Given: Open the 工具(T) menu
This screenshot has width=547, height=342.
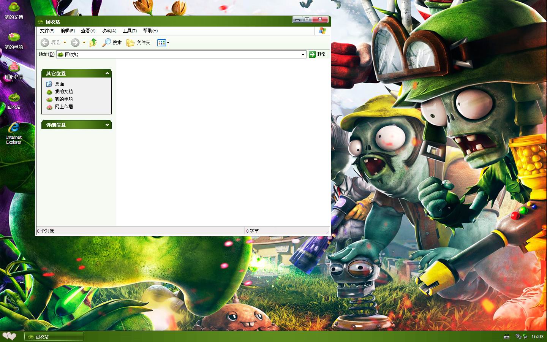Looking at the screenshot, I should tap(130, 31).
